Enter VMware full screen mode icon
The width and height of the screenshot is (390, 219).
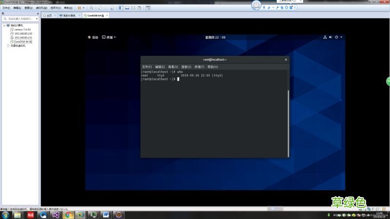point(134,8)
